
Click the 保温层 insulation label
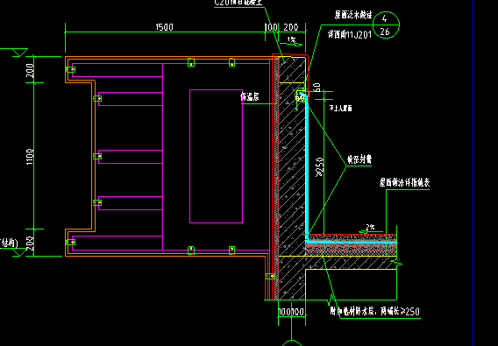tap(250, 97)
